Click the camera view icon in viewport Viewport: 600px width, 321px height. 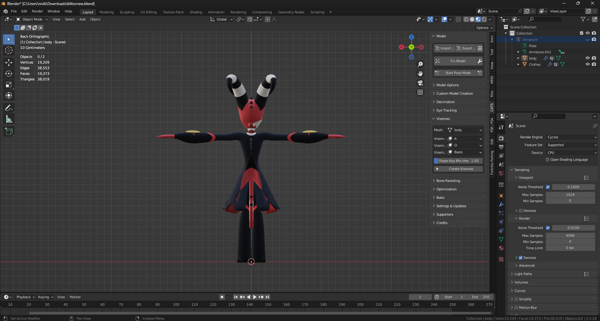click(420, 83)
